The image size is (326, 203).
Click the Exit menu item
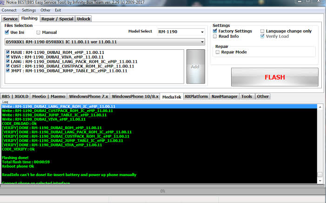tap(58, 10)
